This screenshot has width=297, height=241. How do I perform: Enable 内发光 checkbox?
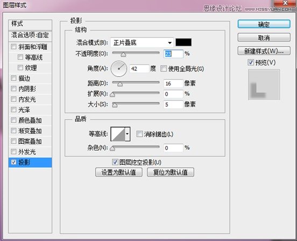(x=13, y=99)
